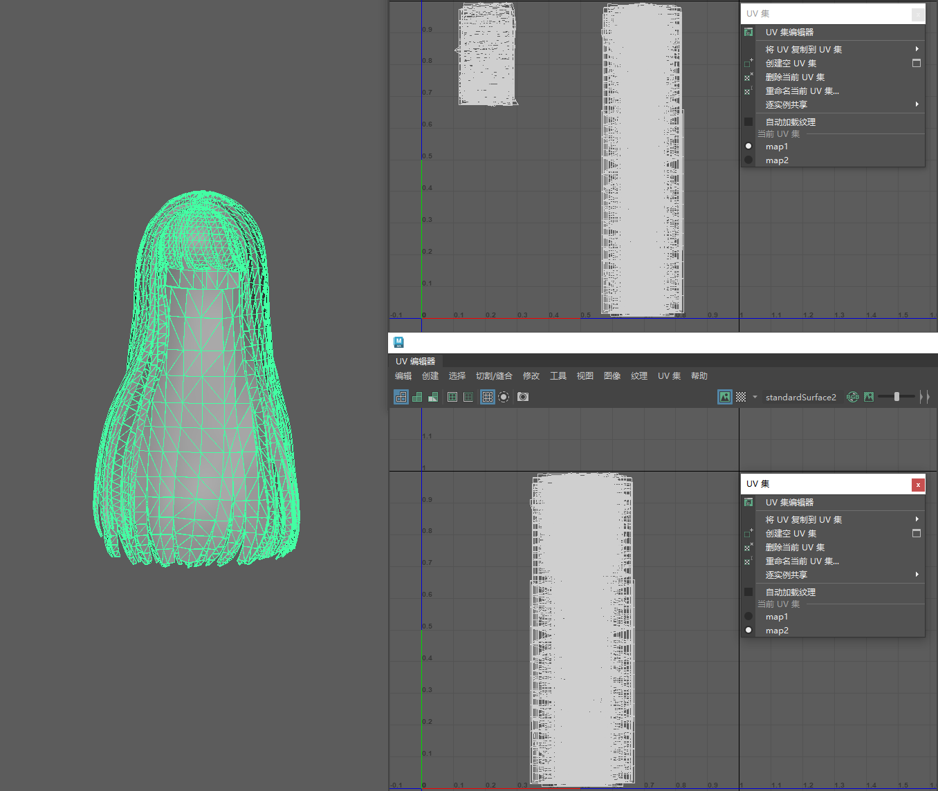This screenshot has height=791, width=938.
Task: Click UV 集编辑器 icon in map2-active panel
Action: click(748, 503)
